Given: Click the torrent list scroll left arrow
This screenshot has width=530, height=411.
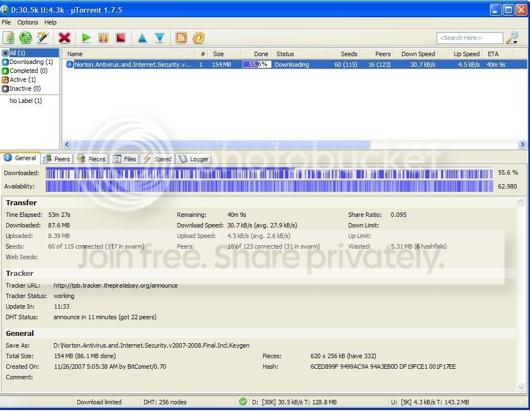Looking at the screenshot, I should (67, 145).
